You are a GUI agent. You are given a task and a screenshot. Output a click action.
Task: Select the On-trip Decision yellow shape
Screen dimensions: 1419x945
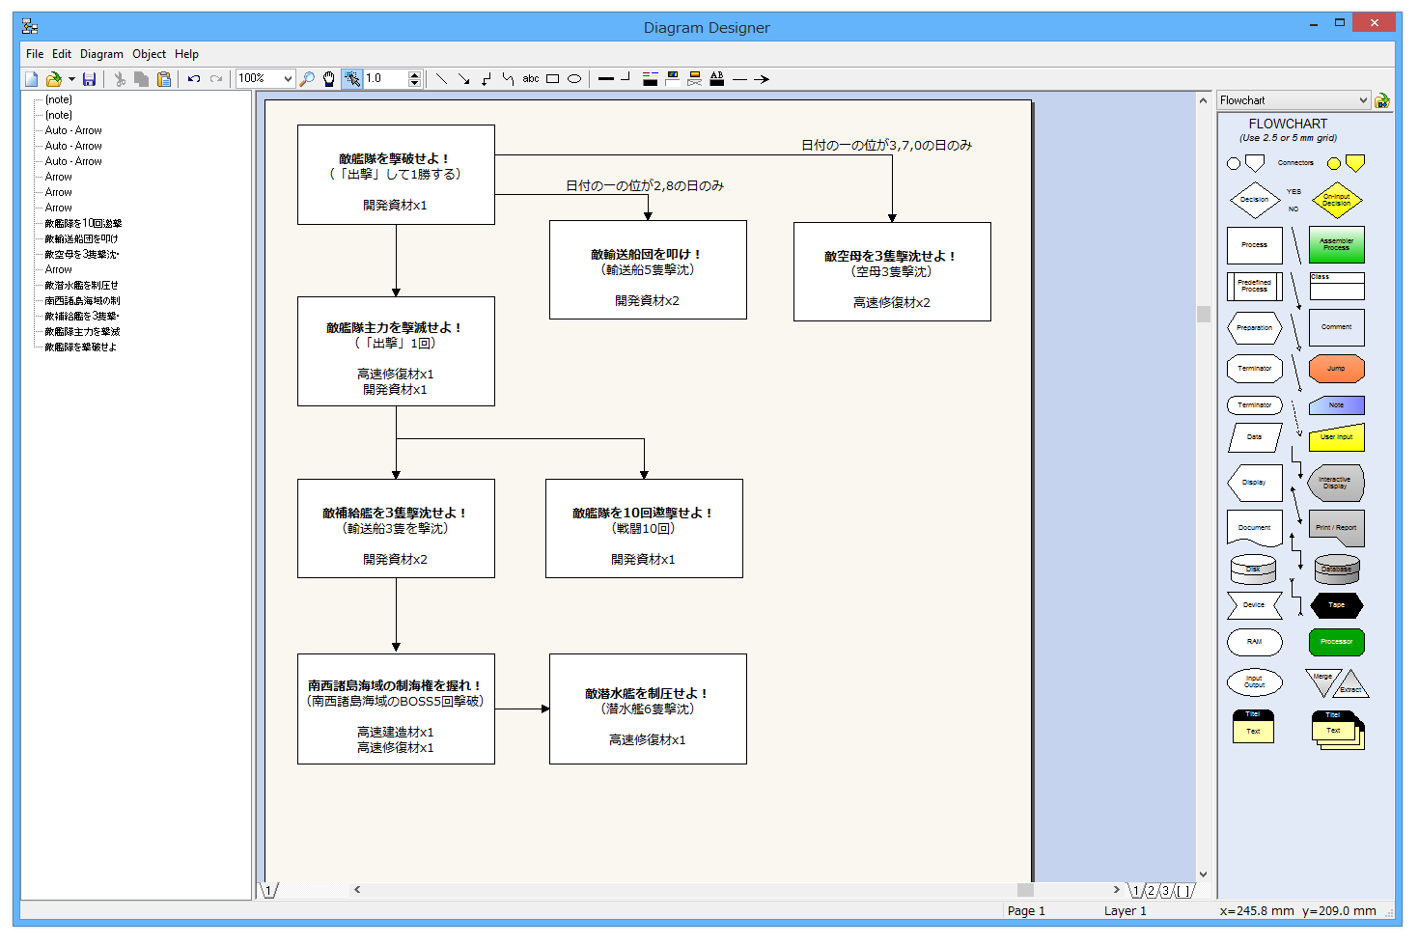tap(1336, 200)
